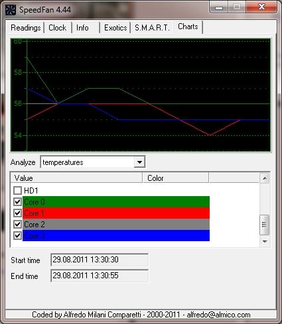Click the list scrollbar thumb
This screenshot has height=324, width=282.
click(265, 225)
